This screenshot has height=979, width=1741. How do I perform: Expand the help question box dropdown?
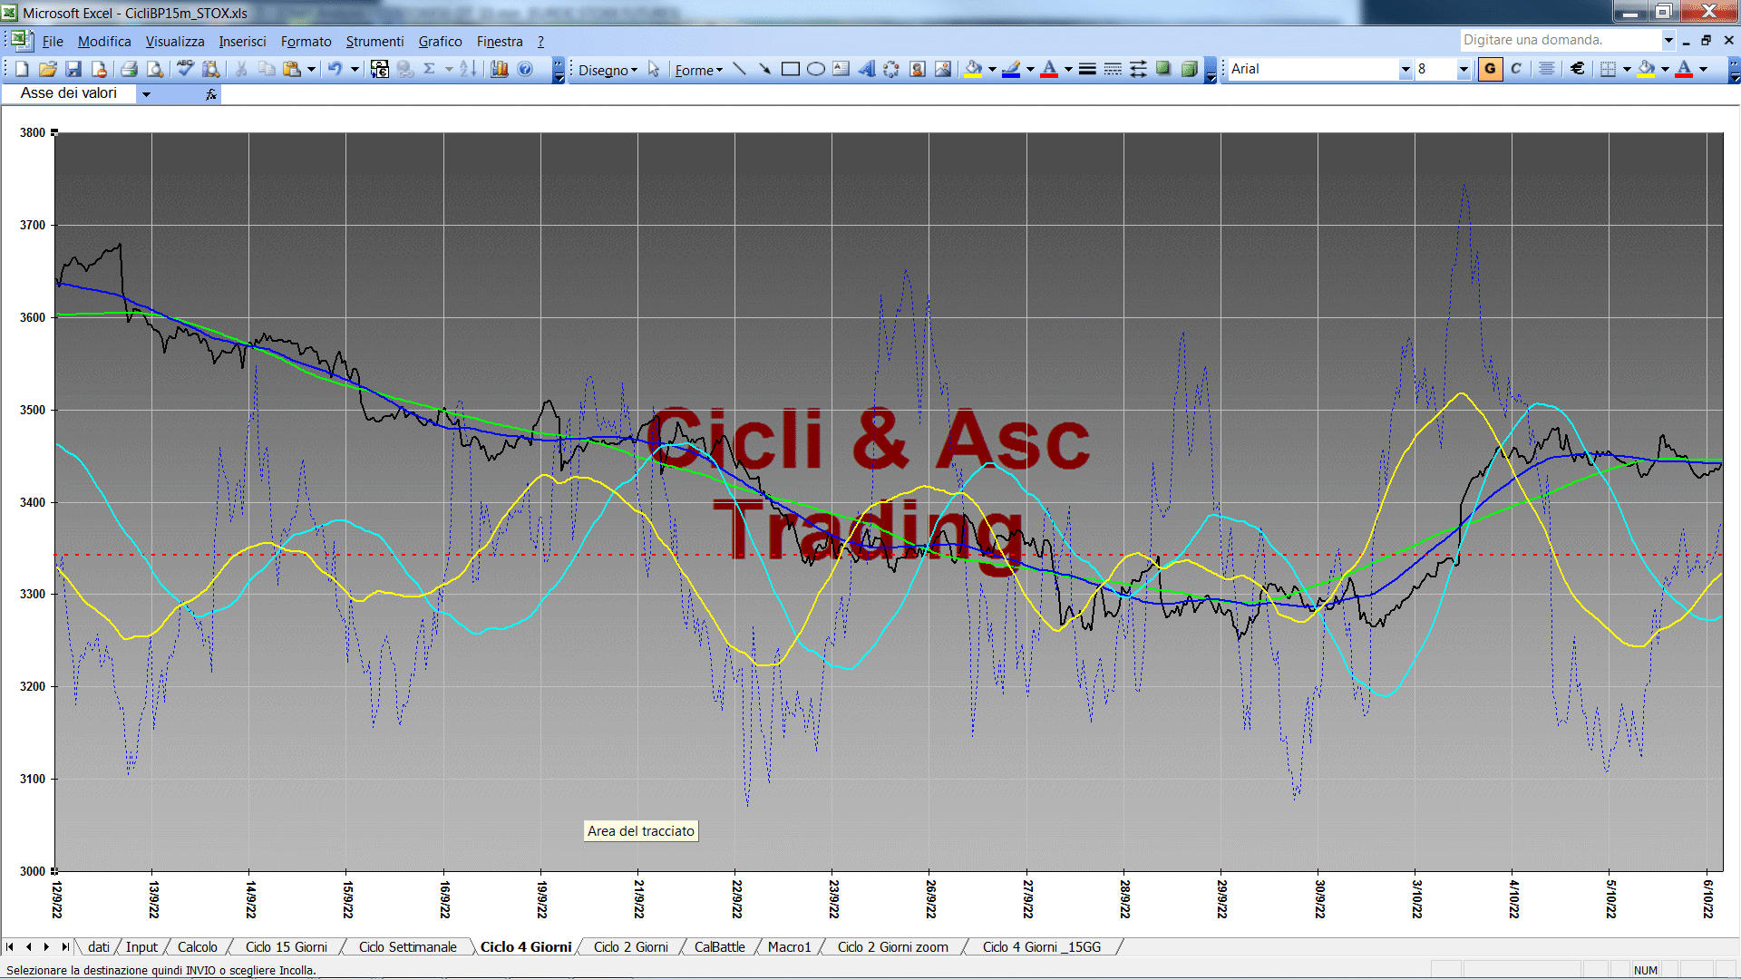coord(1668,40)
